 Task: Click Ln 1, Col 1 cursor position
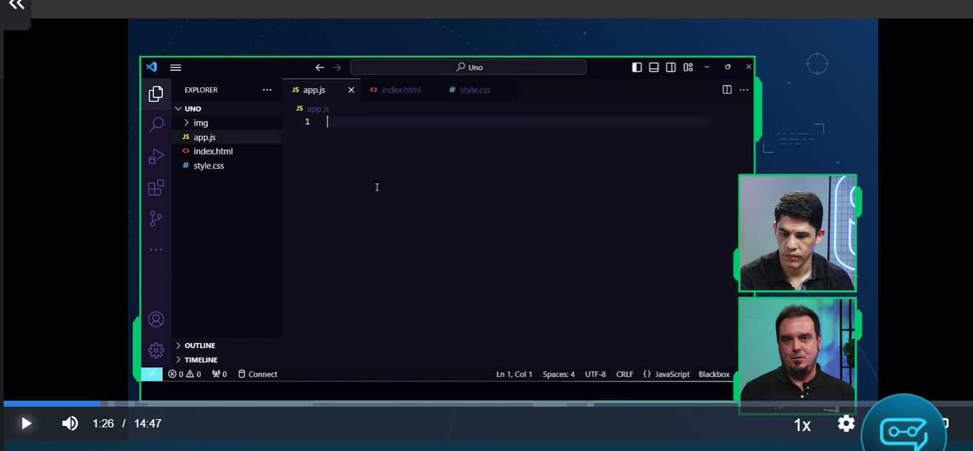click(x=514, y=374)
